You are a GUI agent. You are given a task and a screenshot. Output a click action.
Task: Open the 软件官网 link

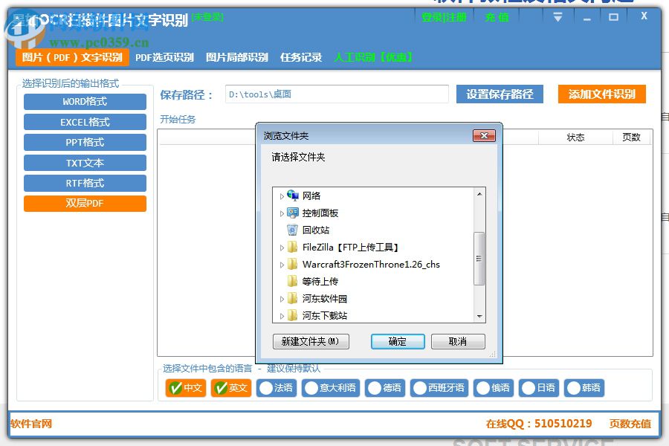[x=31, y=424]
